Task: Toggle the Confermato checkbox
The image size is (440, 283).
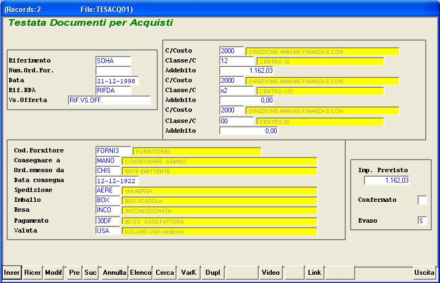Action: pyautogui.click(x=422, y=200)
